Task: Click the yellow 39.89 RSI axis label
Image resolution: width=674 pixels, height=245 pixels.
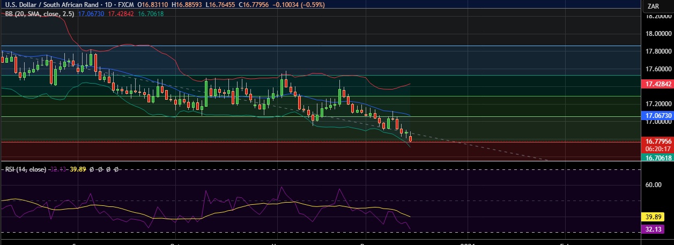Action: pyautogui.click(x=653, y=217)
